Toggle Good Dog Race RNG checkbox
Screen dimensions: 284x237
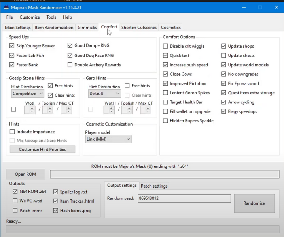coord(70,55)
